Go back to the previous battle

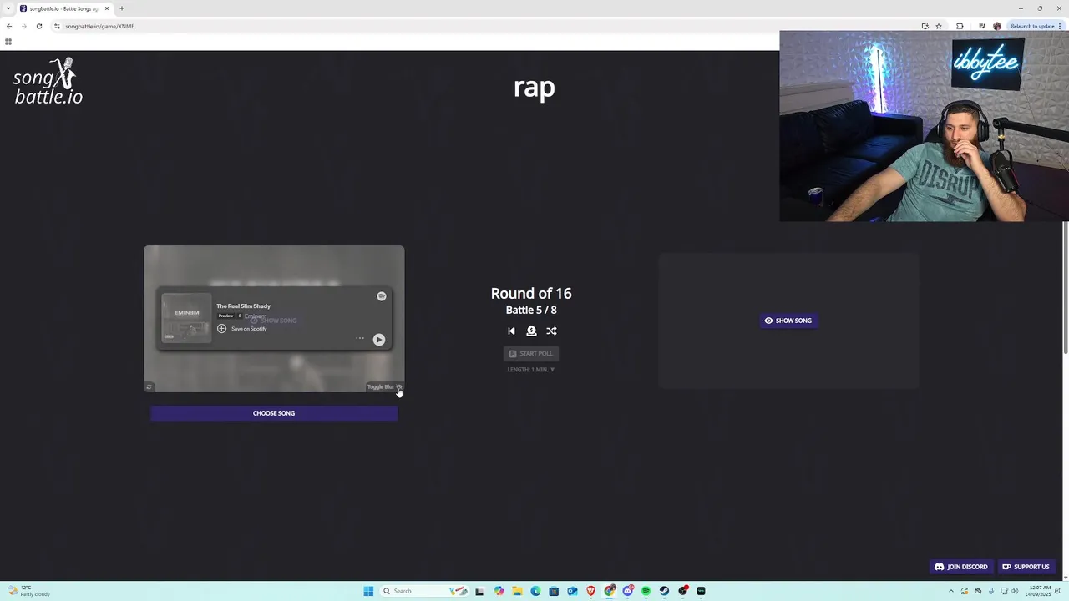(x=511, y=331)
